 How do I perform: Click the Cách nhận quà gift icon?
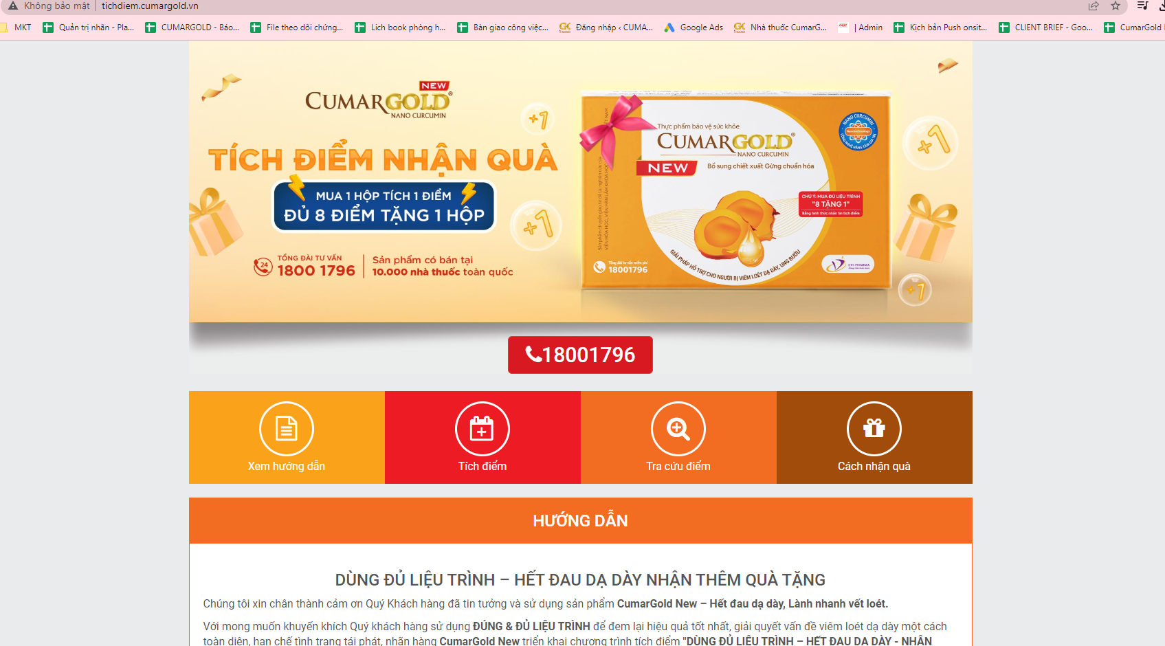coord(874,429)
